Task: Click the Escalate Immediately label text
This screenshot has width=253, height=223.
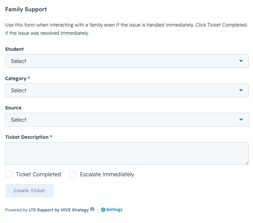Action: [107, 174]
